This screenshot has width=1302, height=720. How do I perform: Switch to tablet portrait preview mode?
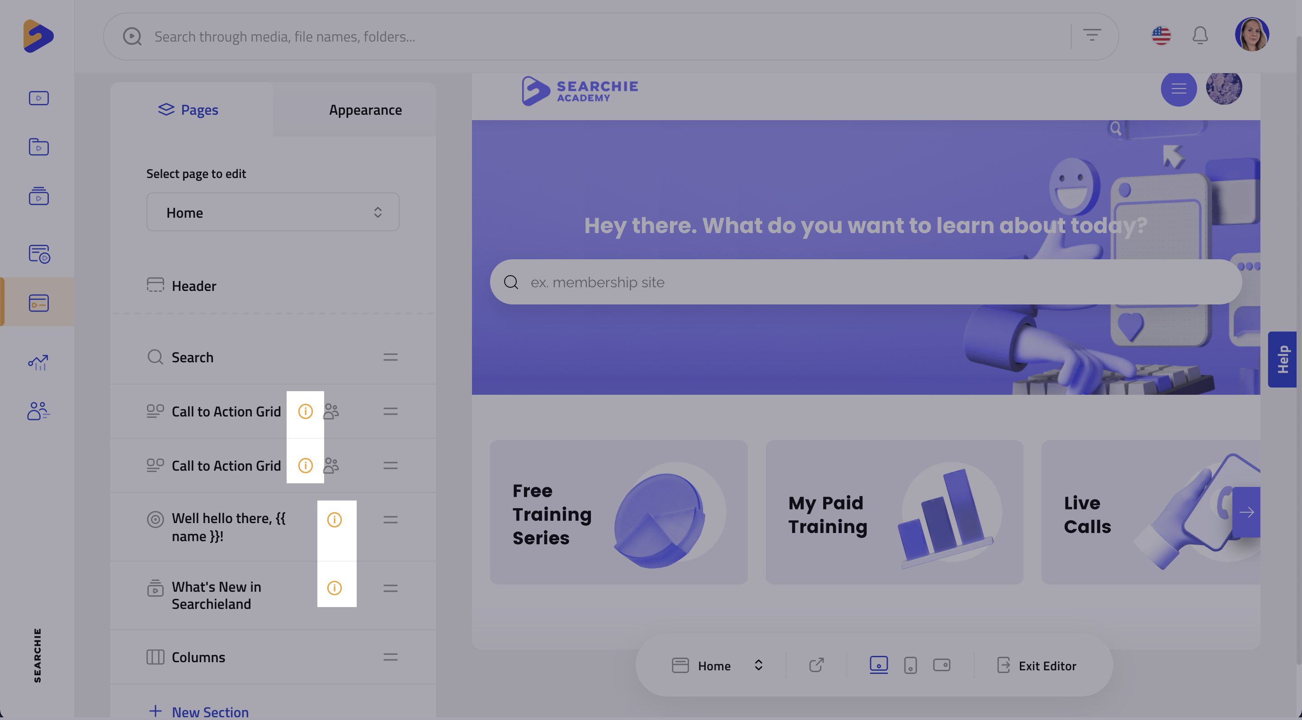click(x=910, y=665)
